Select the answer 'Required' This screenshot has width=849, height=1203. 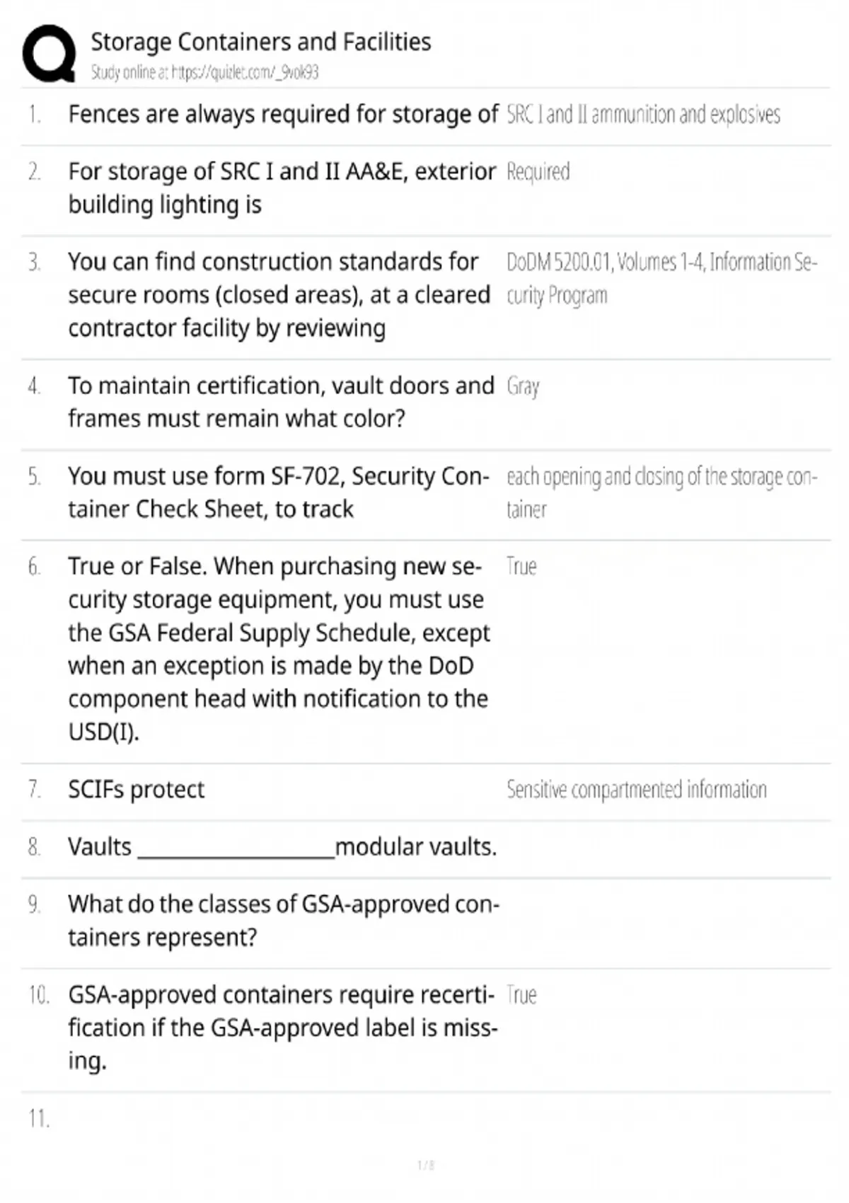coord(538,172)
